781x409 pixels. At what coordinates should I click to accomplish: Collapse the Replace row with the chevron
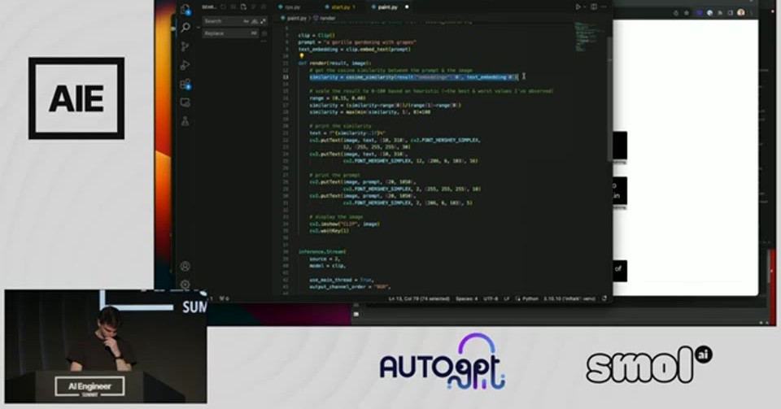coord(198,27)
